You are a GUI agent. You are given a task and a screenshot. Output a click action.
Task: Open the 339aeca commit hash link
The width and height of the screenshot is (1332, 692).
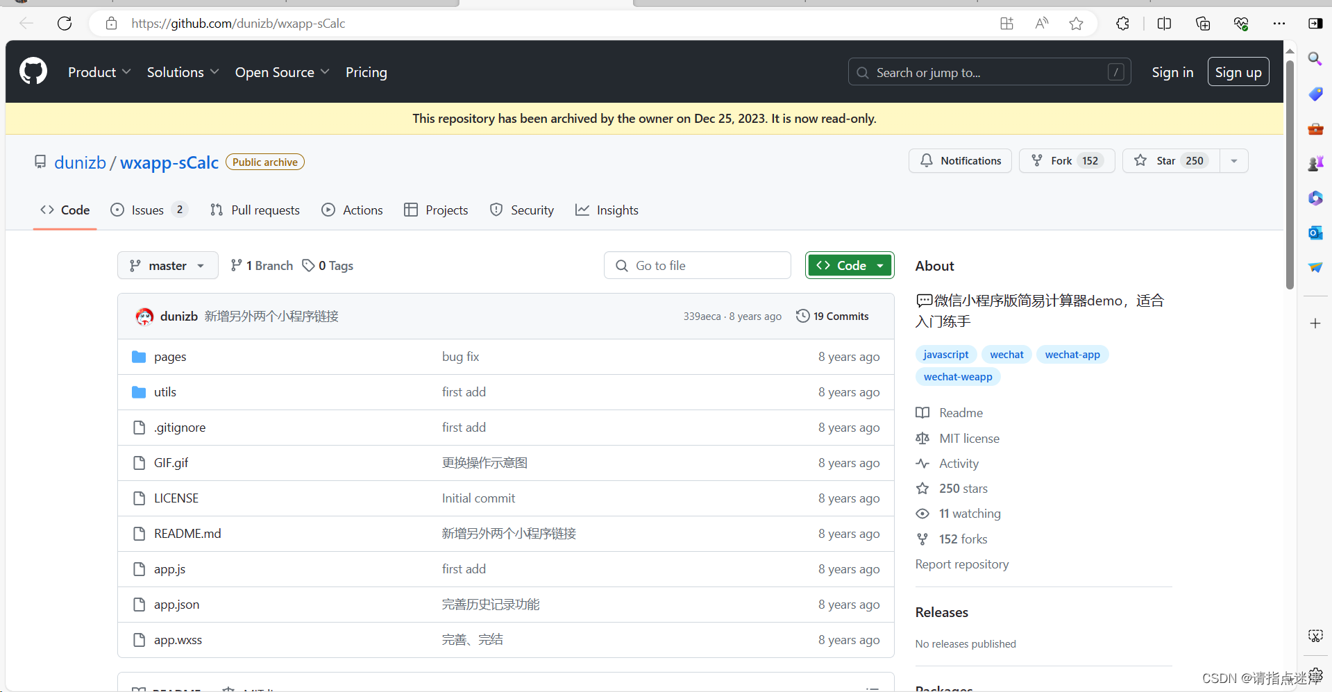click(702, 317)
